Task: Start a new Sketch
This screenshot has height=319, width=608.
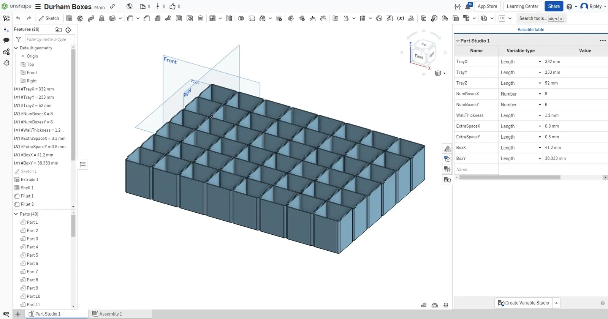Action: pyautogui.click(x=49, y=18)
